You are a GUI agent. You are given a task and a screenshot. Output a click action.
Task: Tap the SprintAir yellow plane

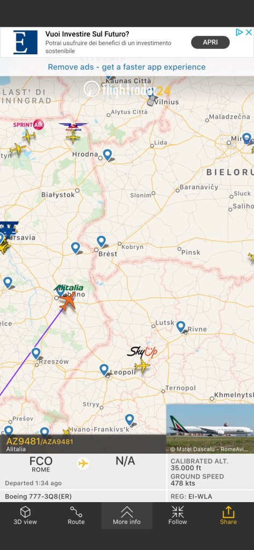pos(28,136)
